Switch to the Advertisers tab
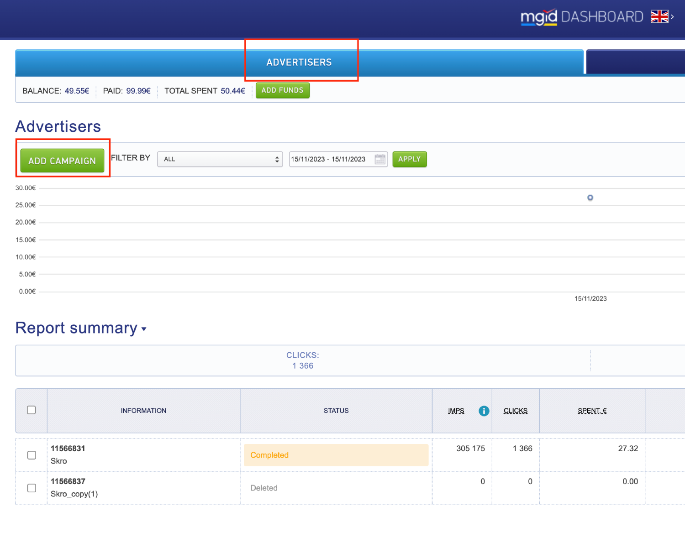Viewport: 685px width, 553px height. (299, 63)
